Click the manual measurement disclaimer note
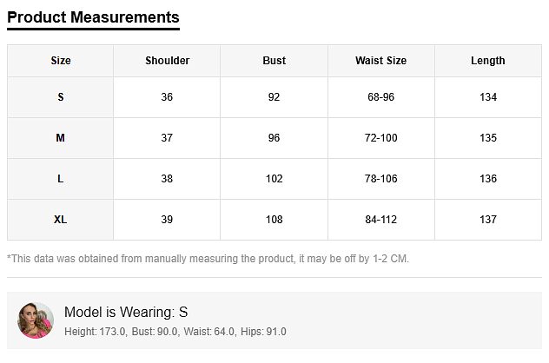The height and width of the screenshot is (363, 549). (208, 259)
